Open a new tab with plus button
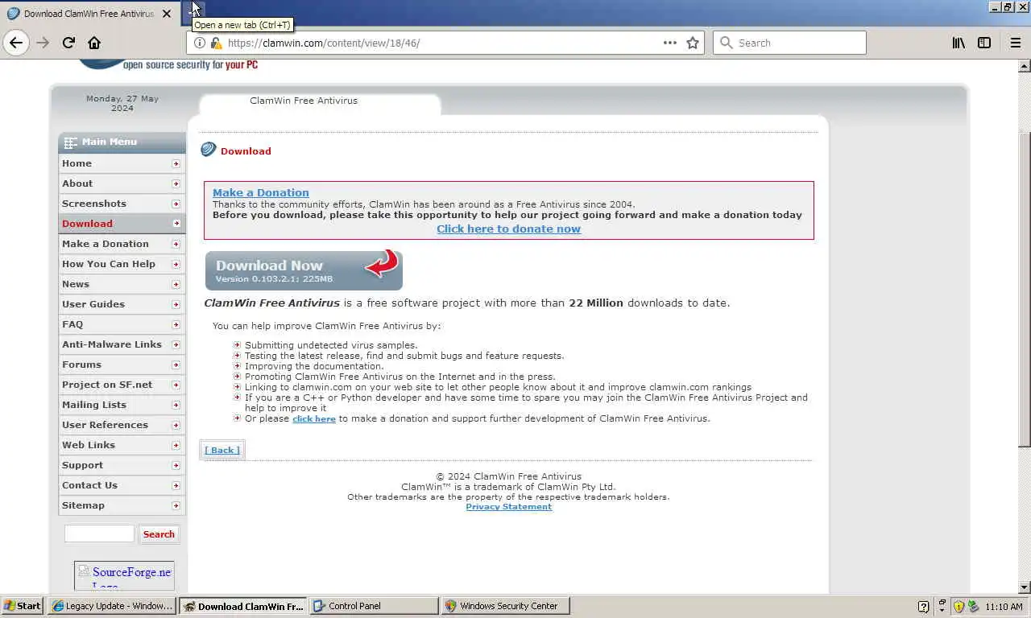This screenshot has height=618, width=1031. pos(193,13)
